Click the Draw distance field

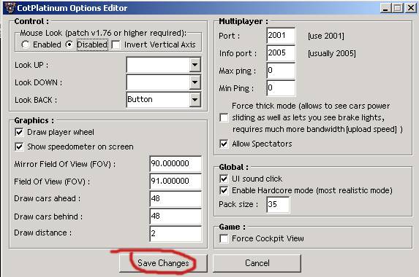point(175,233)
